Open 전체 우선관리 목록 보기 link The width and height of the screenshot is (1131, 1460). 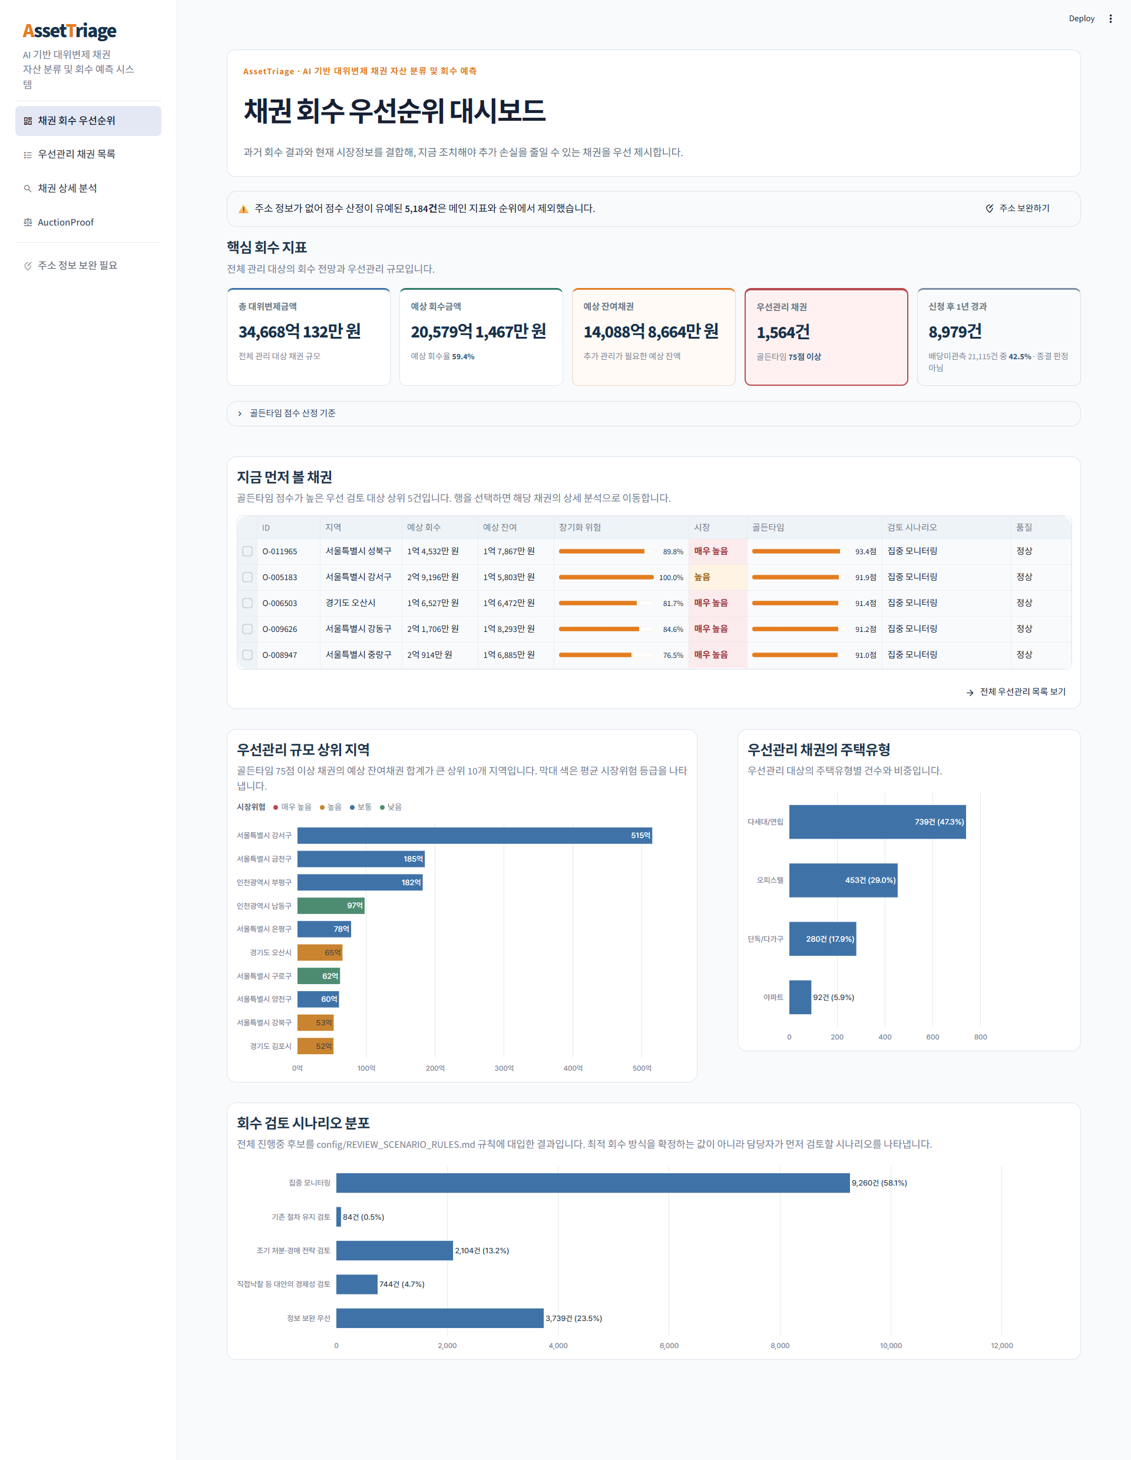tap(1016, 692)
